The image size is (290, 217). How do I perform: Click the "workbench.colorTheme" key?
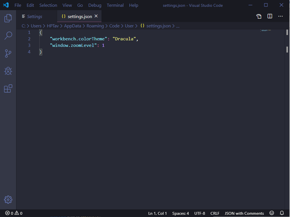click(78, 39)
